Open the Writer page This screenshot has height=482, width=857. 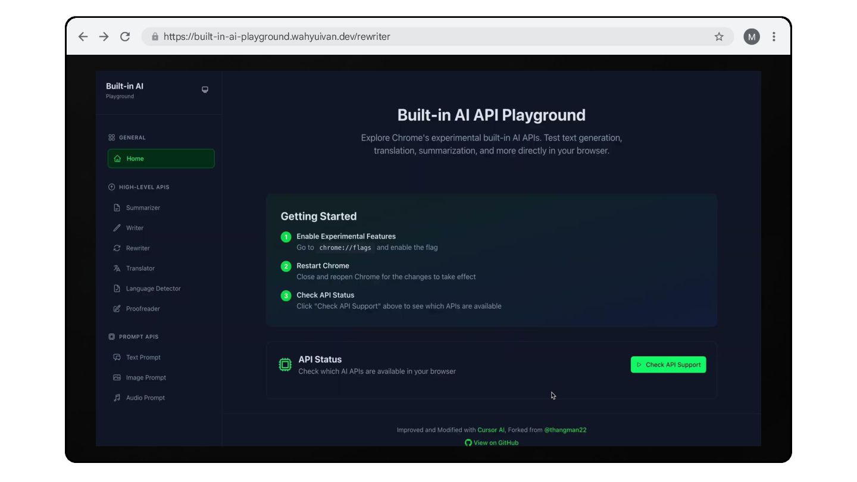(x=161, y=228)
